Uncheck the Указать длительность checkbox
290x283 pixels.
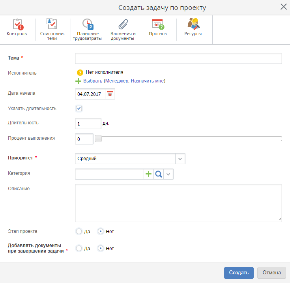[x=79, y=109]
